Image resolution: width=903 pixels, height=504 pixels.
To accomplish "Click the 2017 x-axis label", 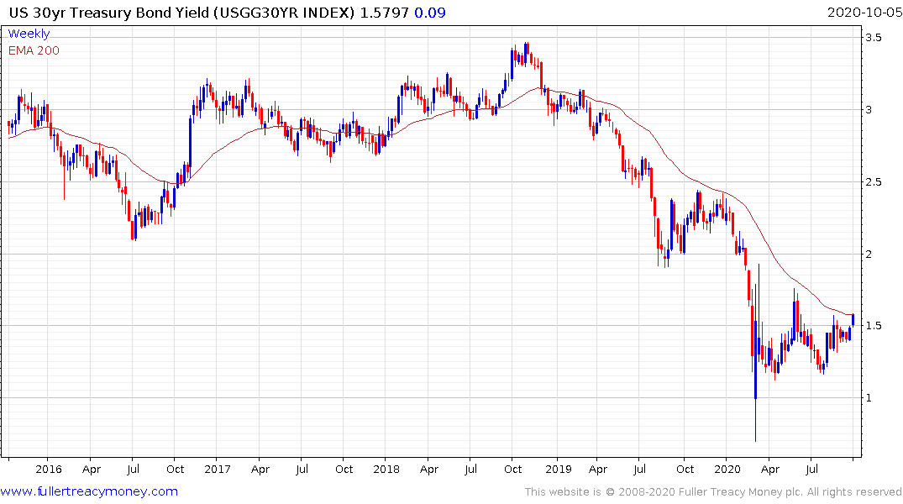I will (217, 469).
